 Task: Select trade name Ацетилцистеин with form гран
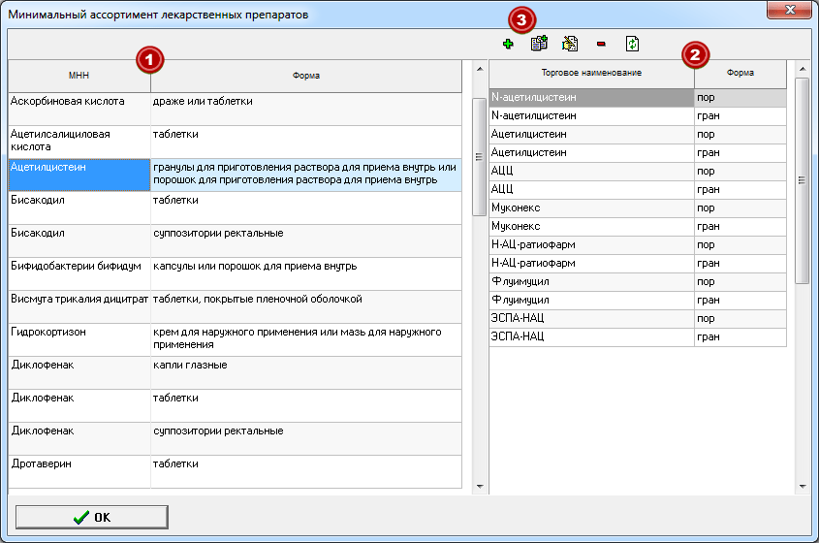[x=638, y=152]
